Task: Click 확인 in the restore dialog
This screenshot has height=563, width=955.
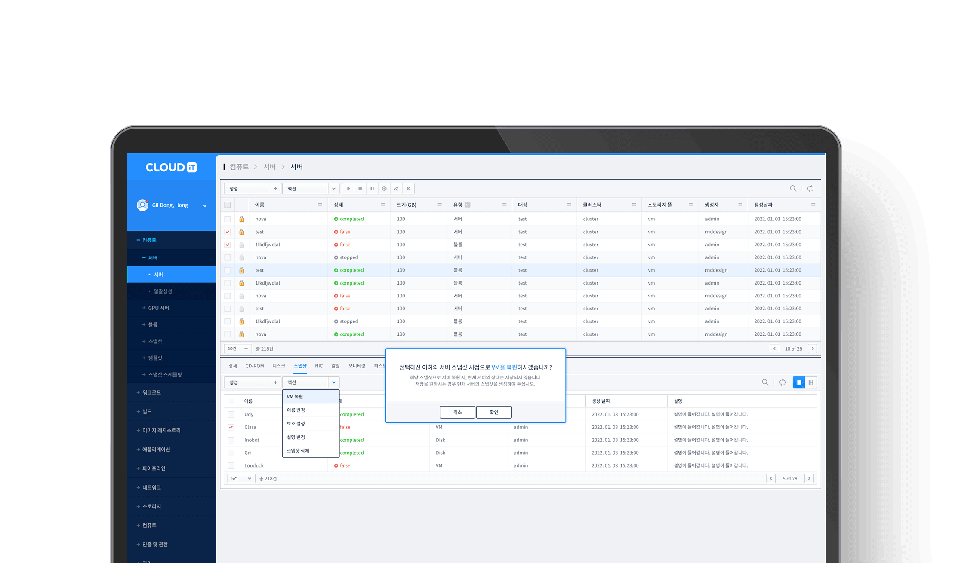Action: click(494, 412)
